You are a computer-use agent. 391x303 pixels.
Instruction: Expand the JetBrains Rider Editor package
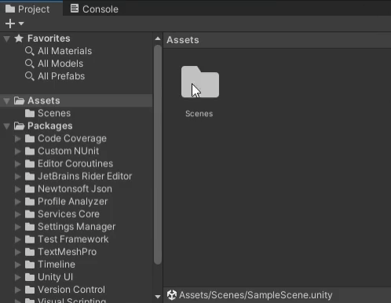tap(17, 177)
